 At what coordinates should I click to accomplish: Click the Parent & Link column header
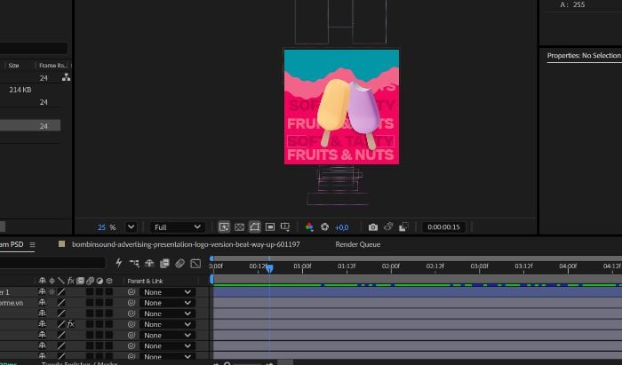(145, 281)
